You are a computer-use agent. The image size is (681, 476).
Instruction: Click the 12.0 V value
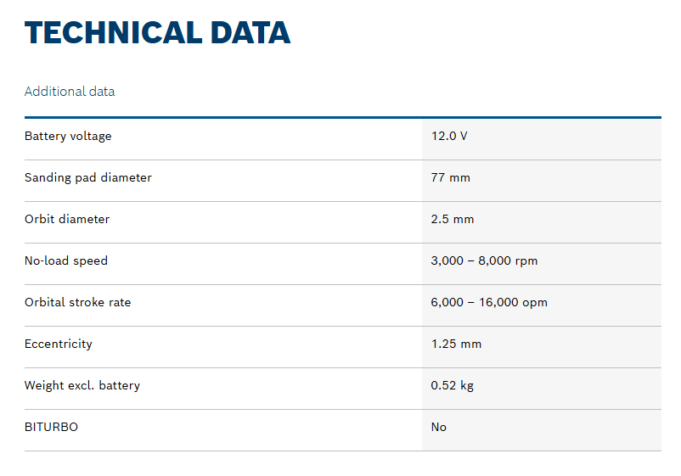click(449, 136)
